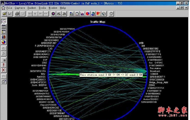The width and height of the screenshot is (190, 120).
Task: Click the first greyed filter icon in the sidebar
Action: (x=4, y=48)
